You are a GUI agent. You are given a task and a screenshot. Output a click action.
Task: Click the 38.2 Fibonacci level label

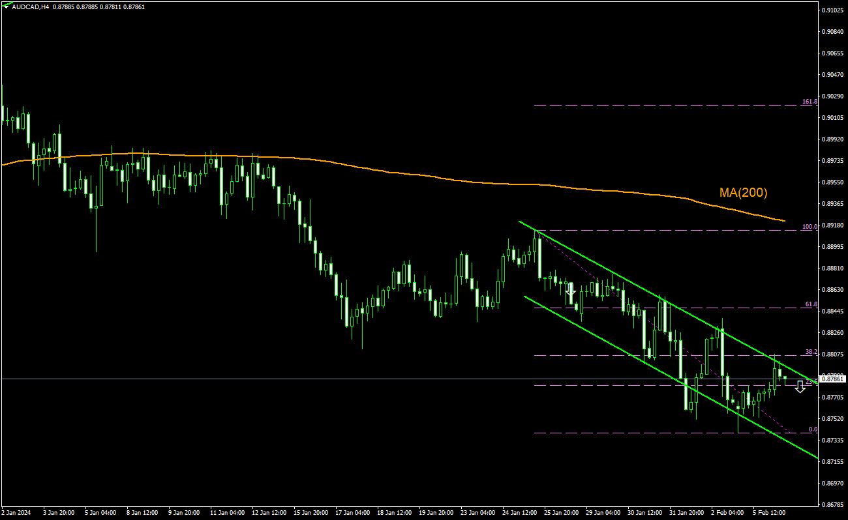tap(811, 352)
